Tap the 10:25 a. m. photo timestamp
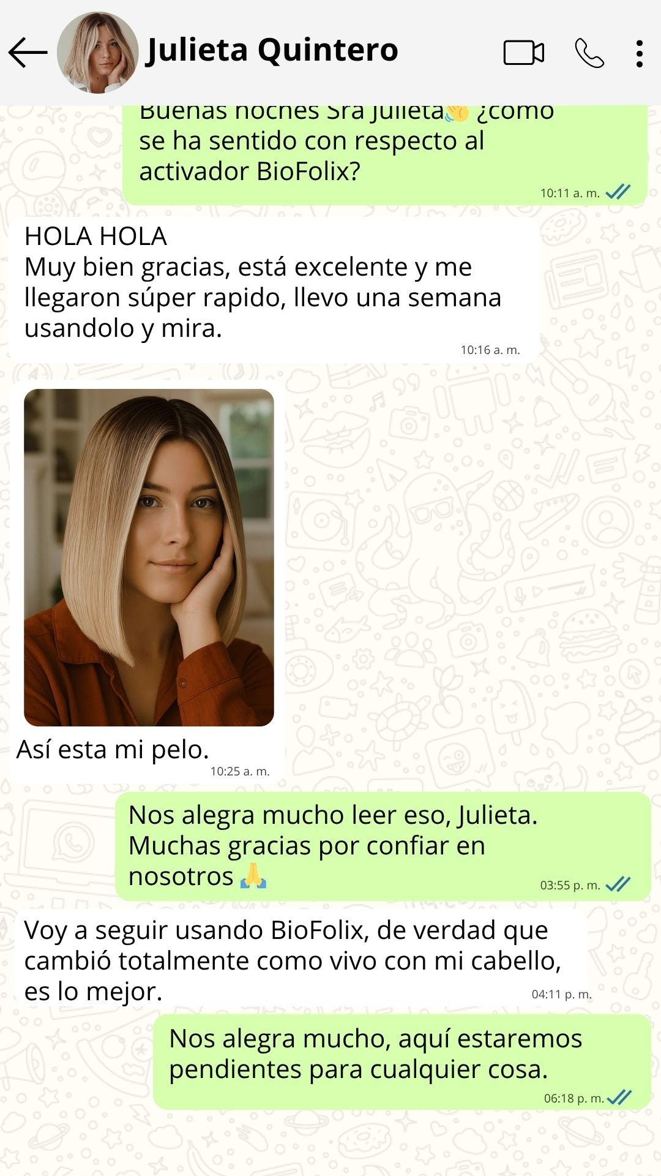 pos(240,771)
